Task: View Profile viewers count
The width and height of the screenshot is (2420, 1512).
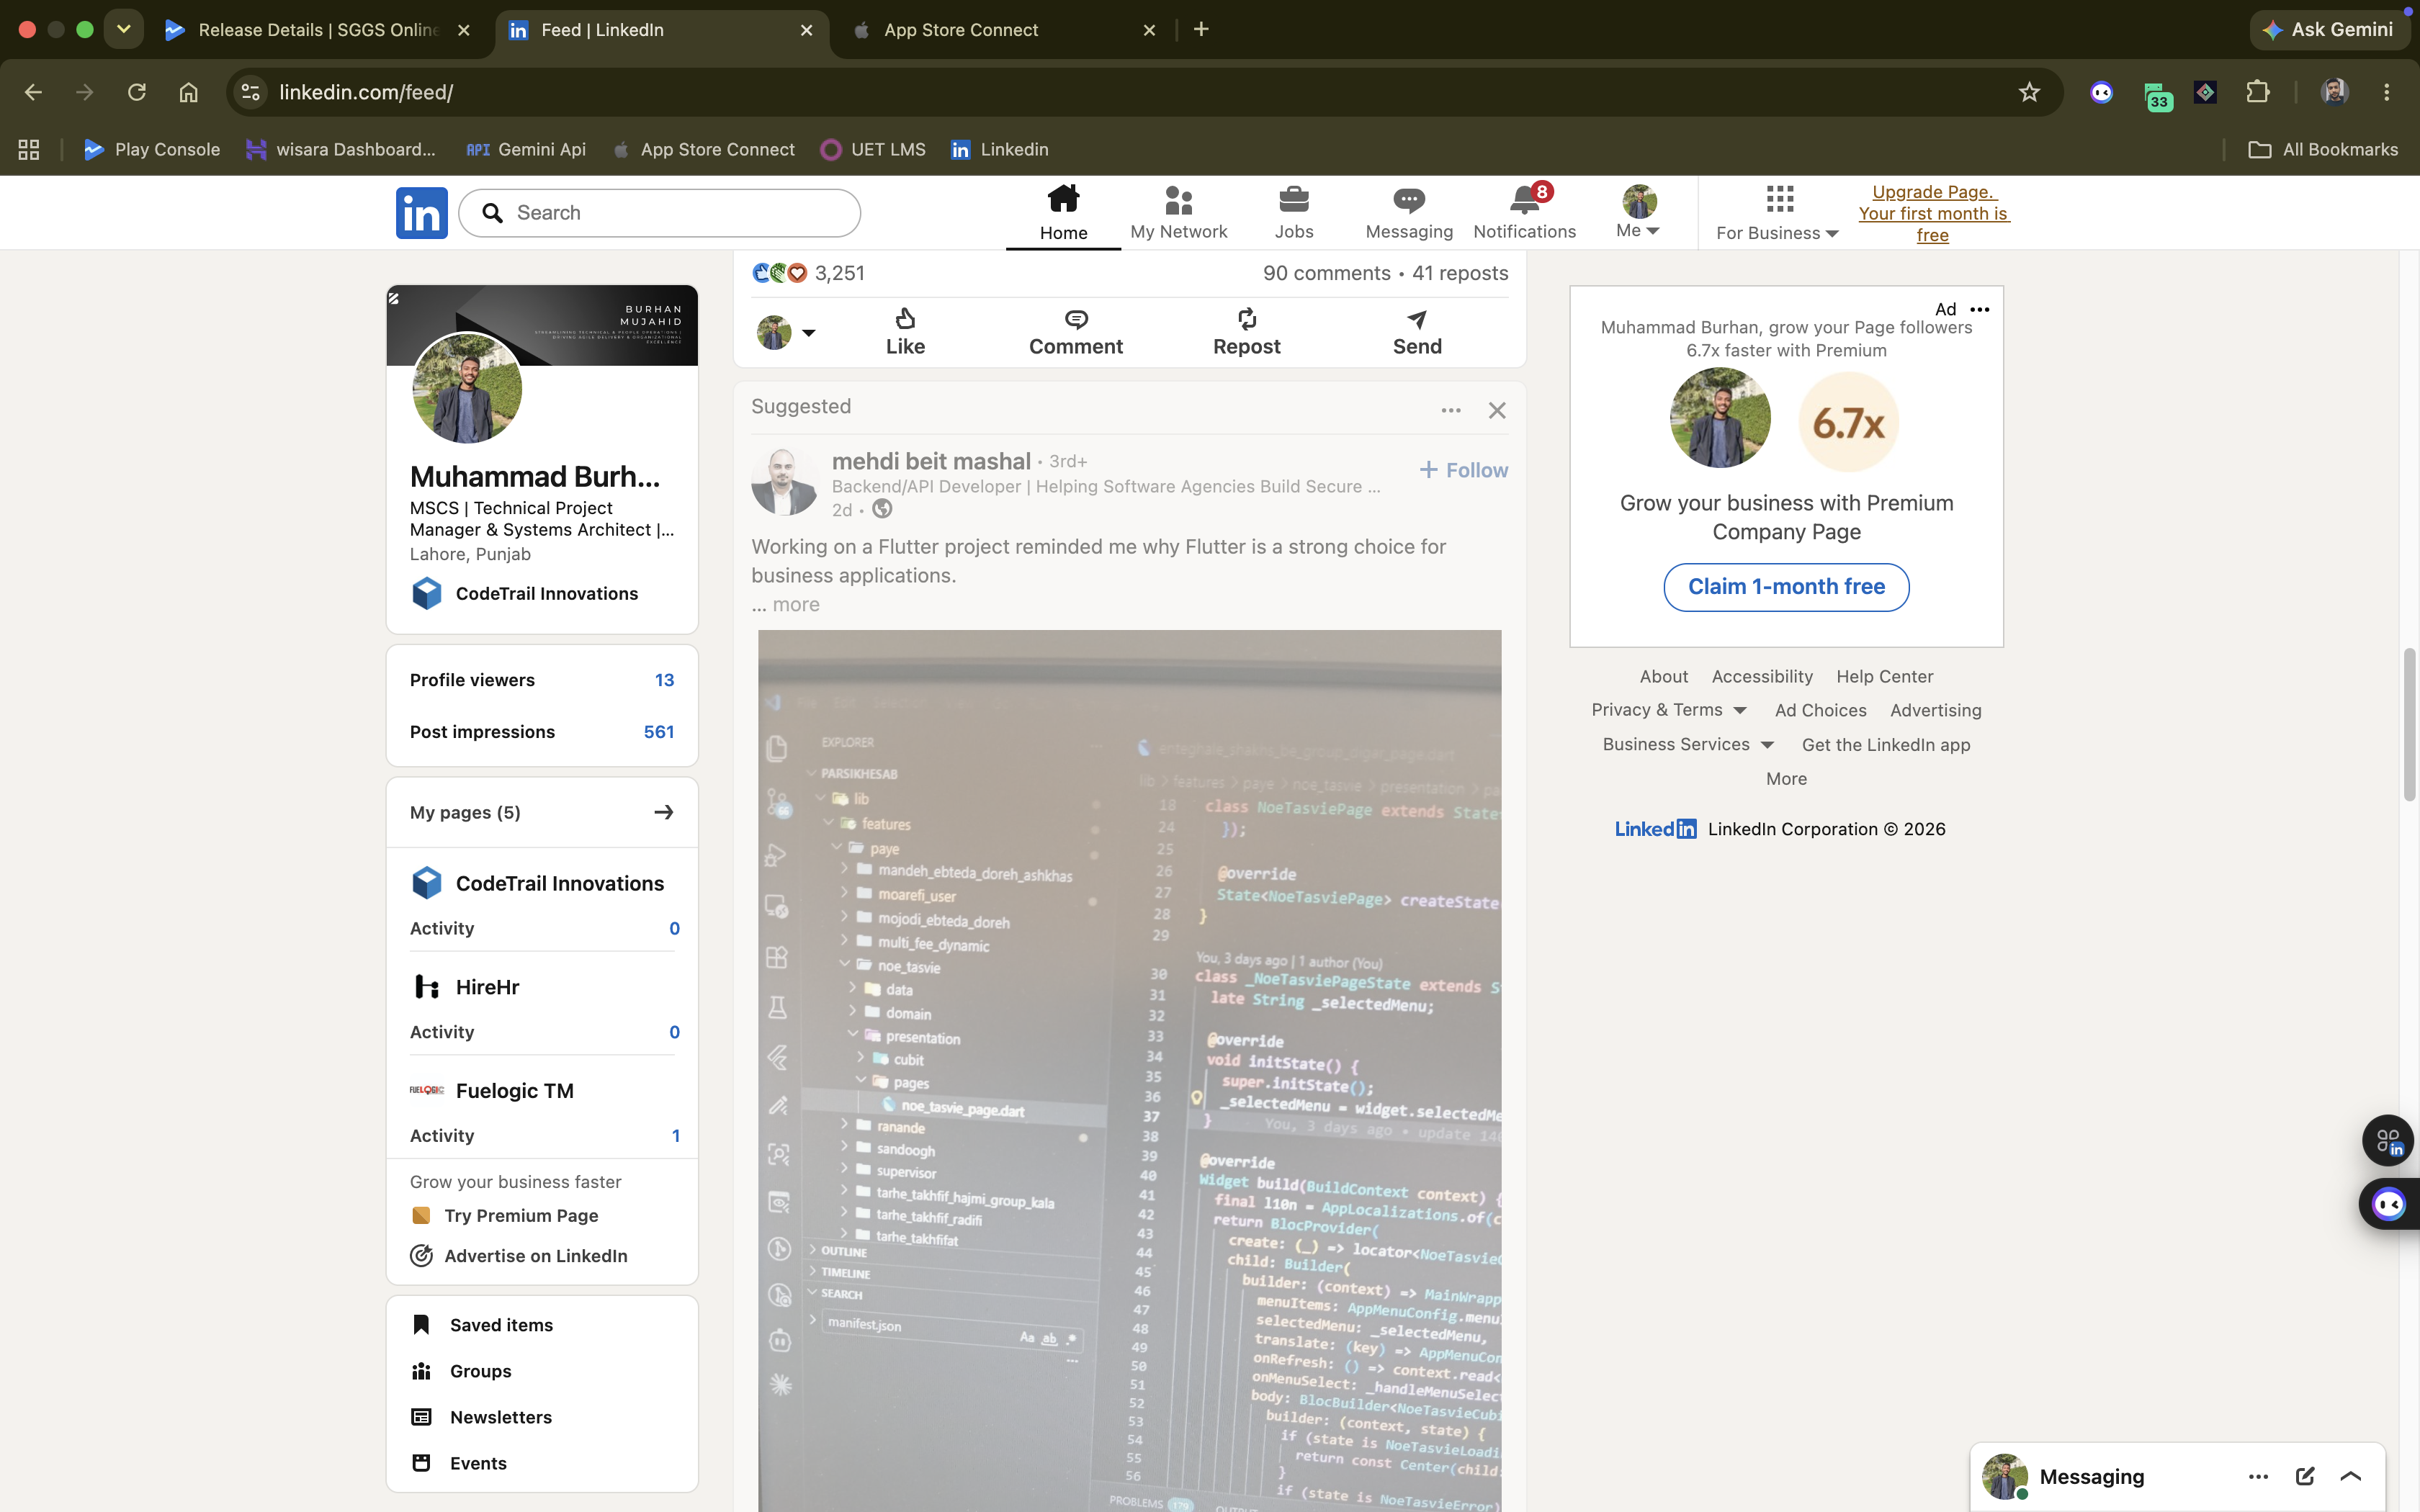Action: point(542,680)
